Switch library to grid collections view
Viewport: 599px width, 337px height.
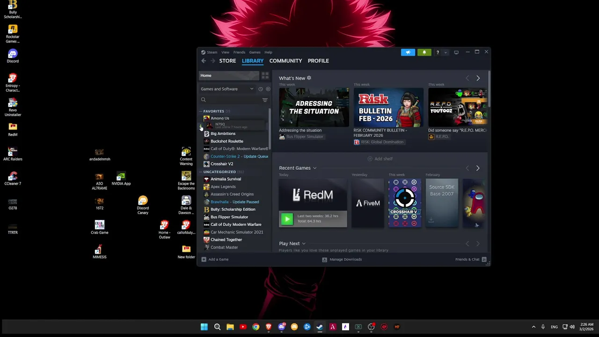coord(265,75)
